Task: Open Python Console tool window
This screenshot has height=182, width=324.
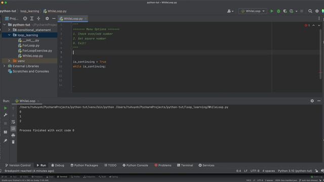Action: click(x=135, y=165)
